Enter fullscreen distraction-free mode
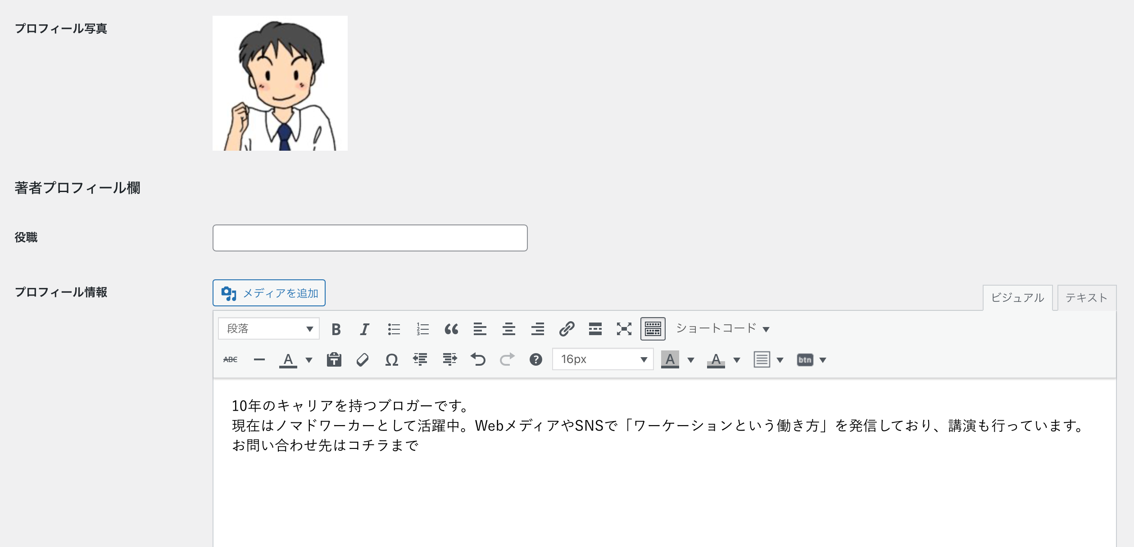Viewport: 1134px width, 547px height. coord(624,329)
